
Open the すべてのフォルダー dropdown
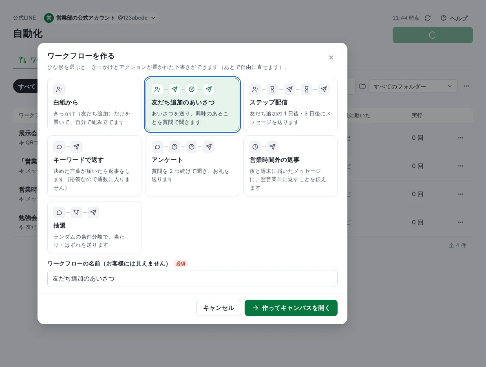click(x=413, y=86)
